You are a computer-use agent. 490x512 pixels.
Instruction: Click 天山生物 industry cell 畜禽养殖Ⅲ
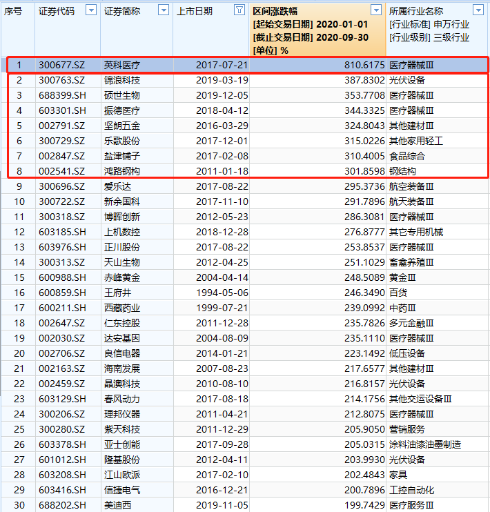tap(411, 262)
